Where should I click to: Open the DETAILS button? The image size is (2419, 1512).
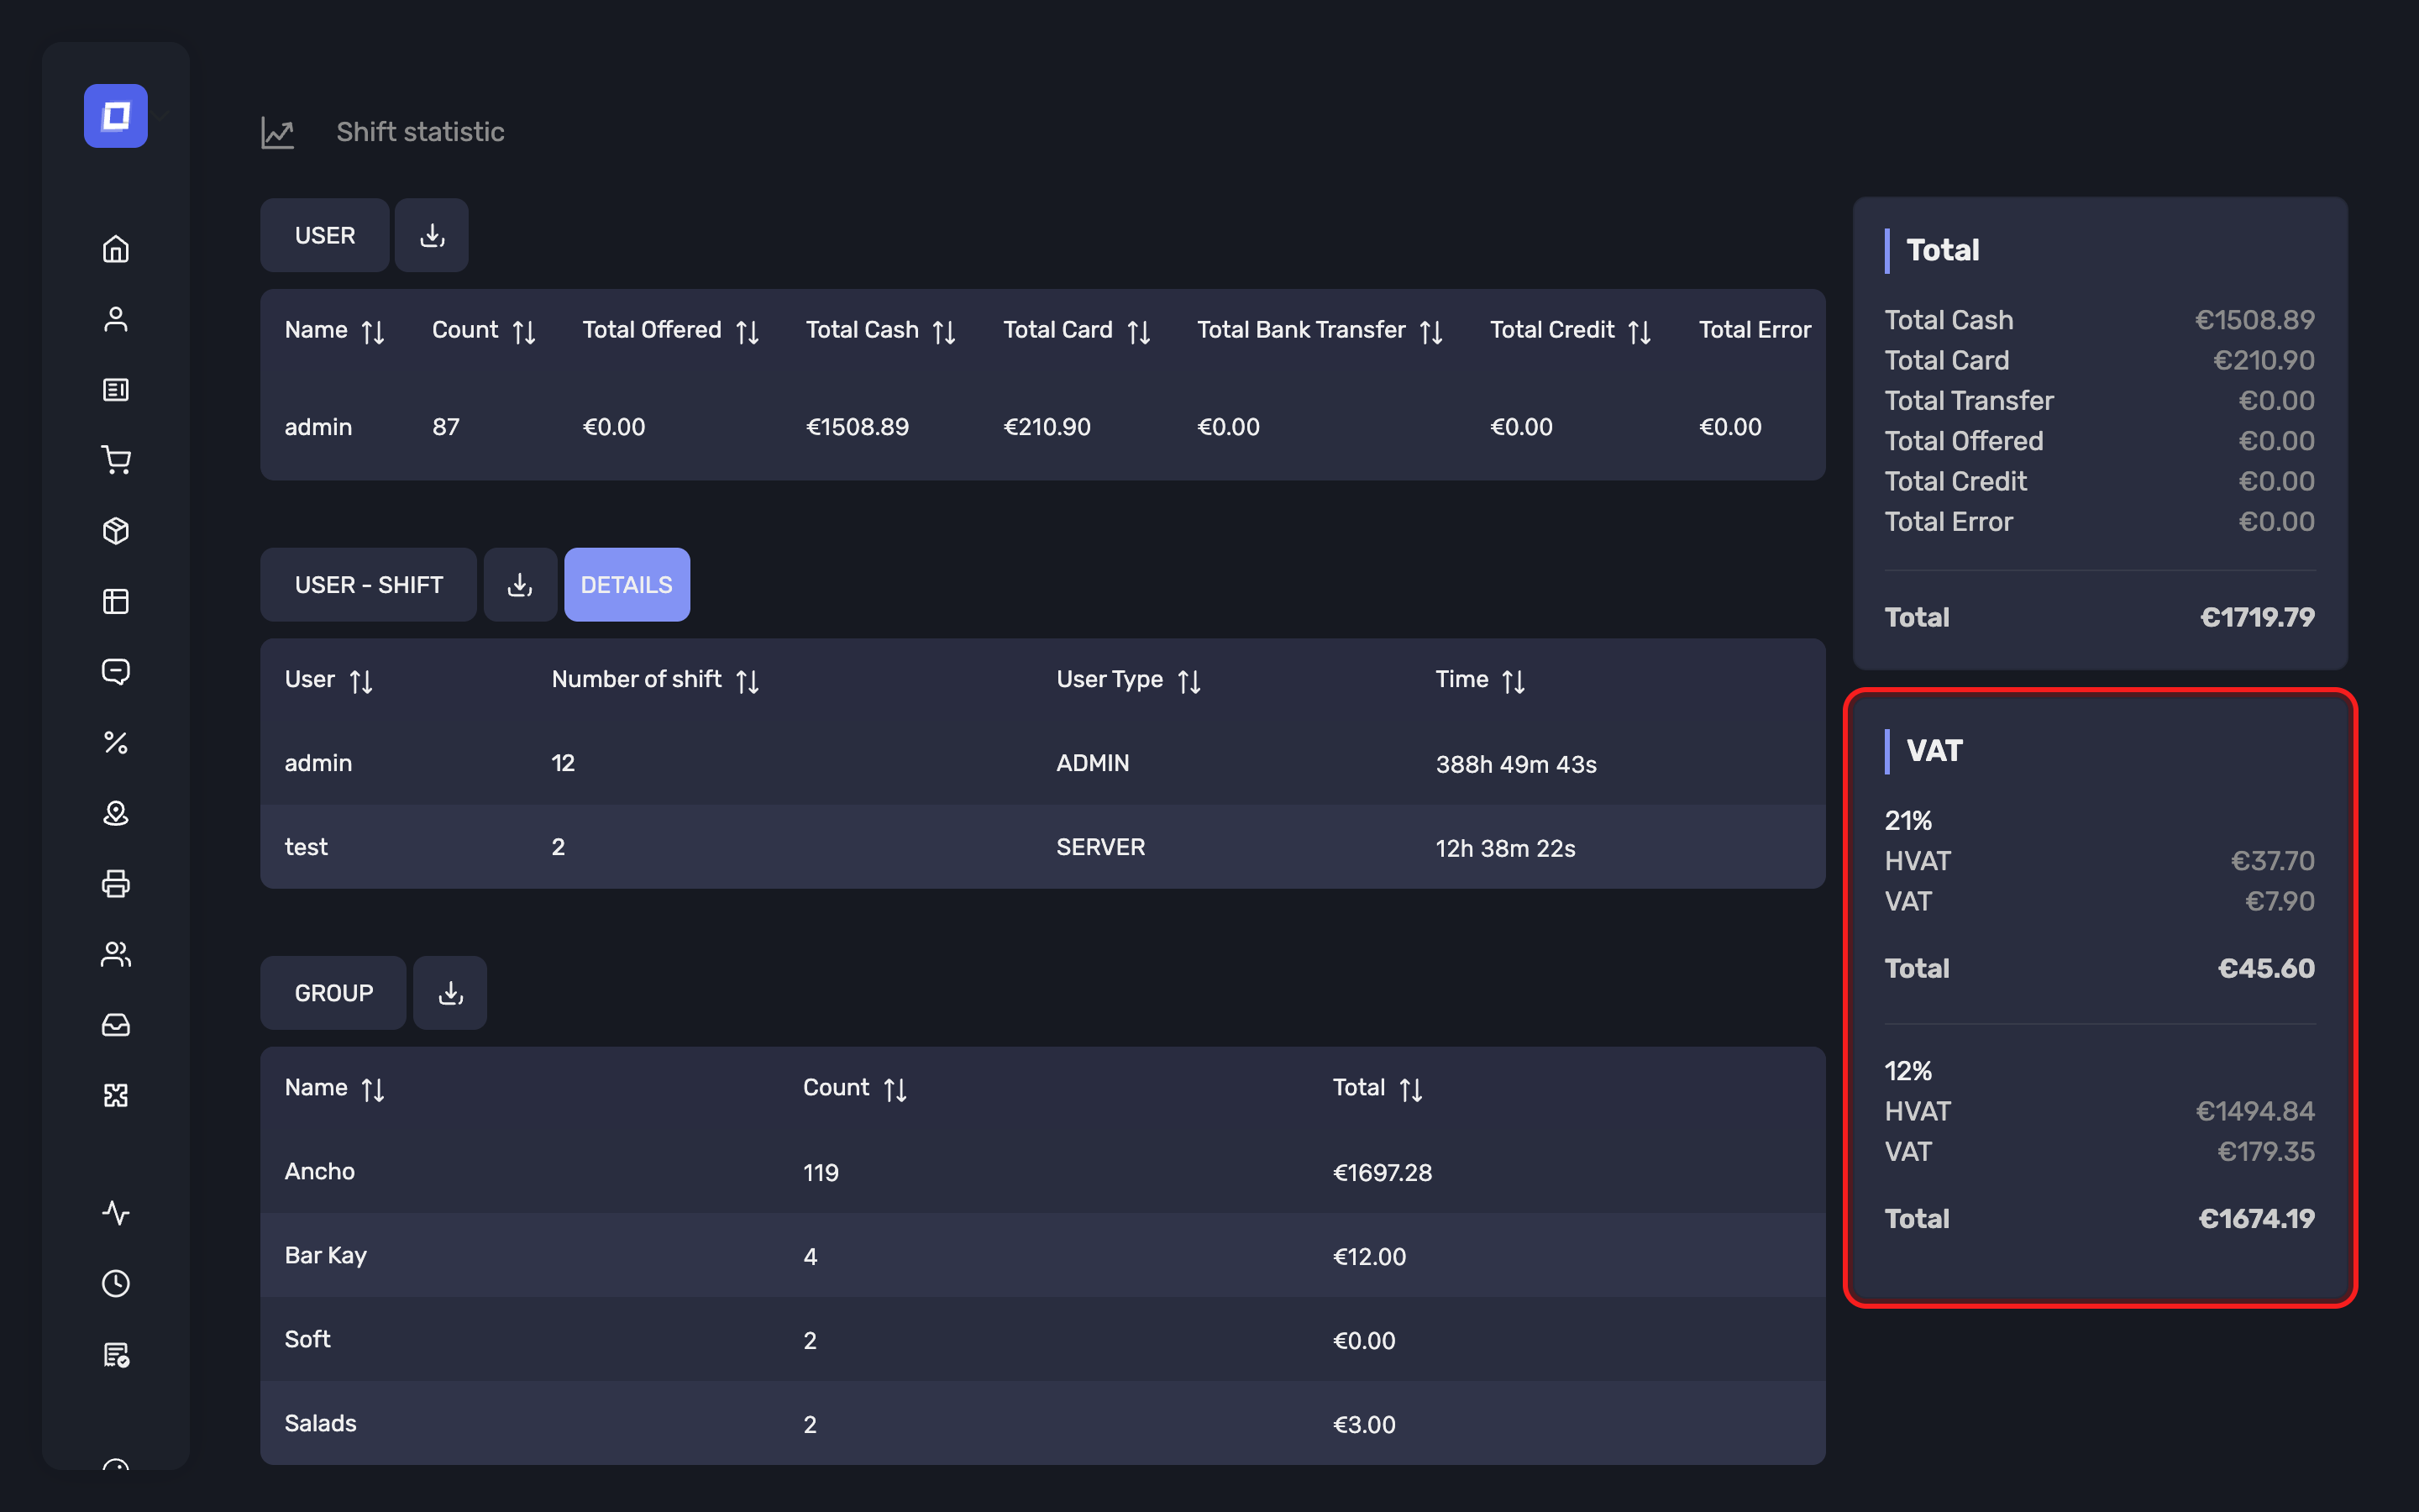click(627, 585)
